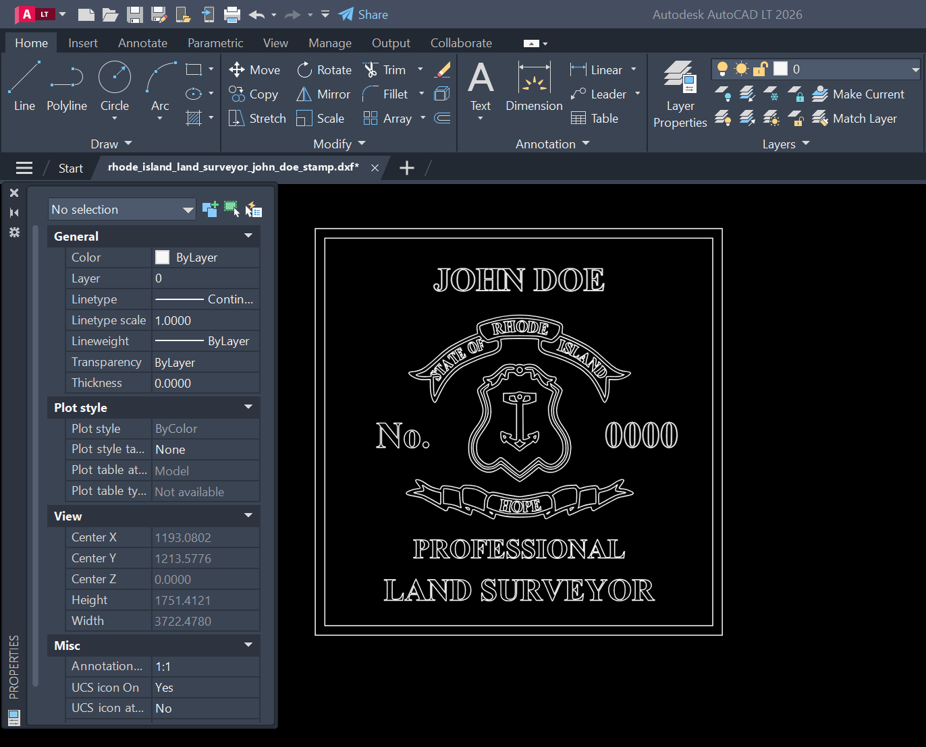The width and height of the screenshot is (926, 747).
Task: Add a new drawing tab
Action: click(x=407, y=168)
